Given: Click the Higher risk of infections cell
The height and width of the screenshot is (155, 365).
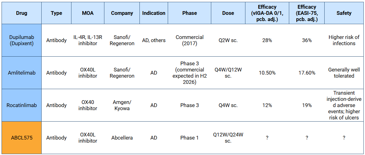Looking at the screenshot, I should (x=344, y=40).
